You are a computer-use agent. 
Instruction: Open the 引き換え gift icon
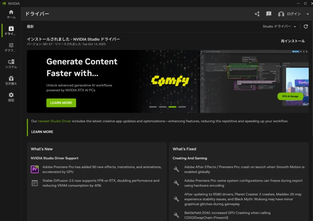tap(11, 80)
